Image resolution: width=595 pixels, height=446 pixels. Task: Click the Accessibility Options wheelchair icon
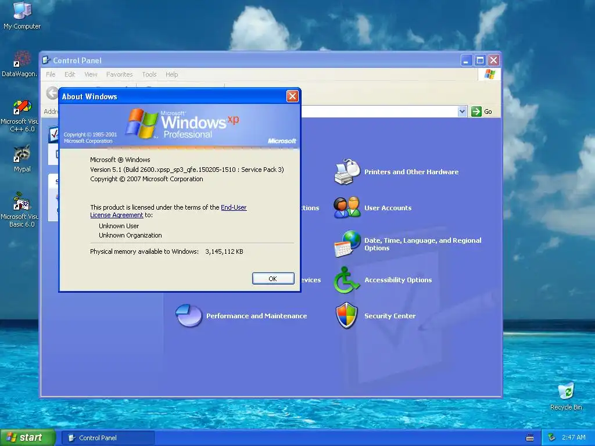point(346,280)
